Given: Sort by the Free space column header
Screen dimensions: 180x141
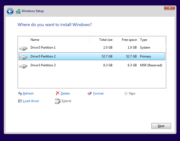Looking at the screenshot, I should (126, 40).
